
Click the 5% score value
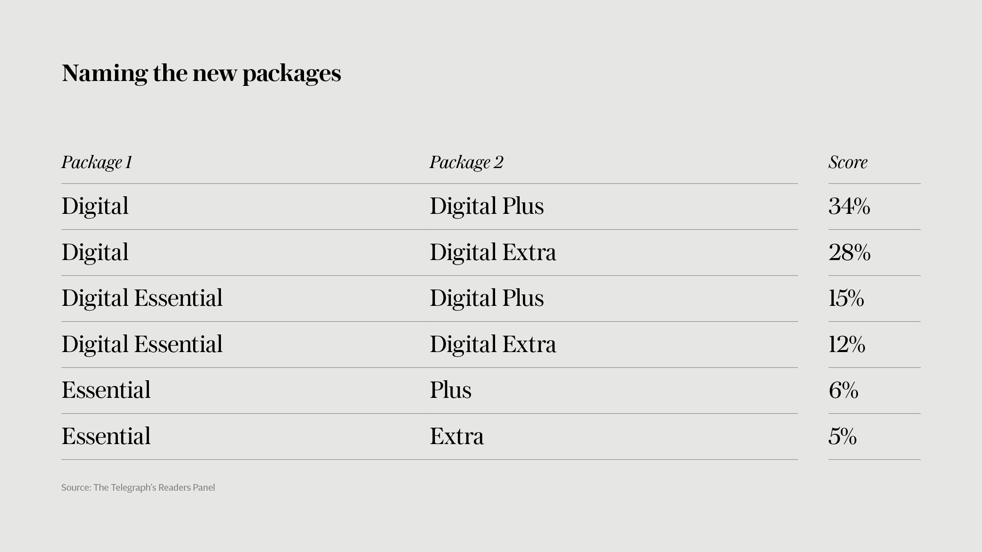[x=842, y=436]
